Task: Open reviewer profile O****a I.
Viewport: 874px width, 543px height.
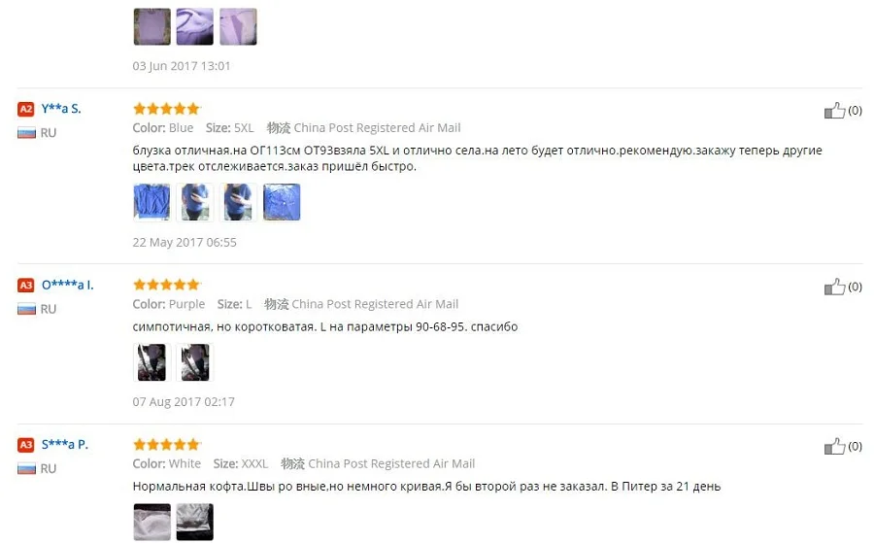Action: 67,285
